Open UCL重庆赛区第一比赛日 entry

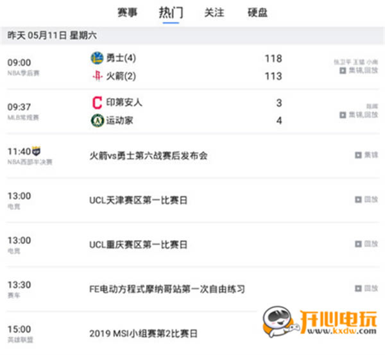pyautogui.click(x=138, y=245)
